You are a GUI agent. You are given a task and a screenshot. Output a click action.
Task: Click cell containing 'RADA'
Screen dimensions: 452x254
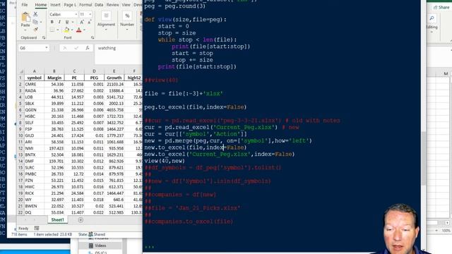[x=35, y=91]
